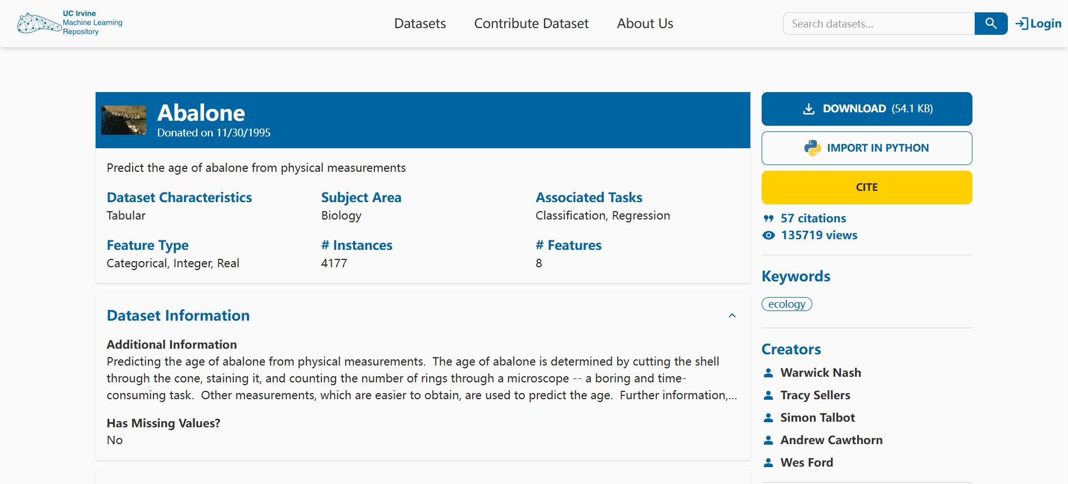
Task: Open the About Us page
Action: 645,24
